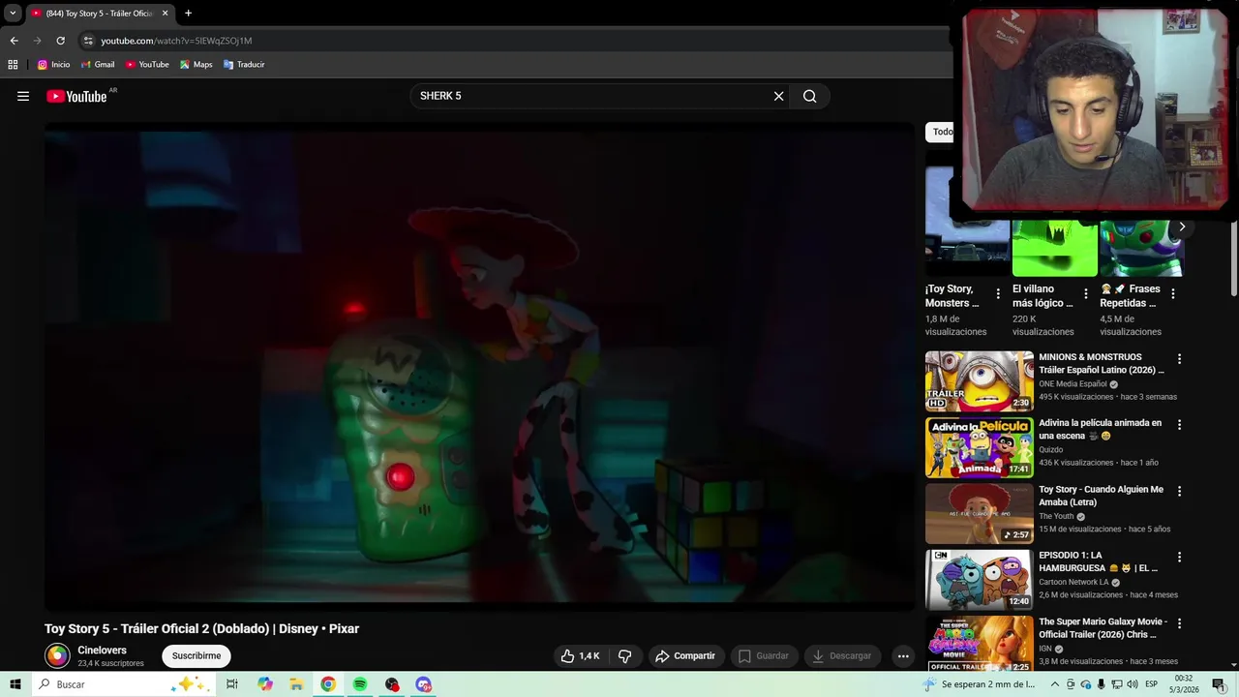Open options for Frases Repetidas short
This screenshot has width=1239, height=697.
tap(1173, 293)
